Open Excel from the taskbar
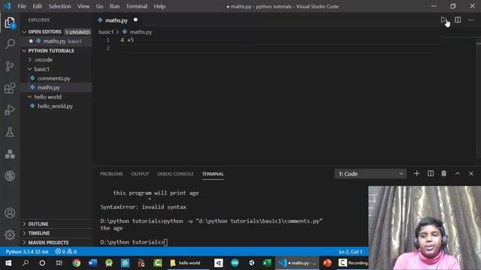The image size is (481, 270). [x=267, y=263]
